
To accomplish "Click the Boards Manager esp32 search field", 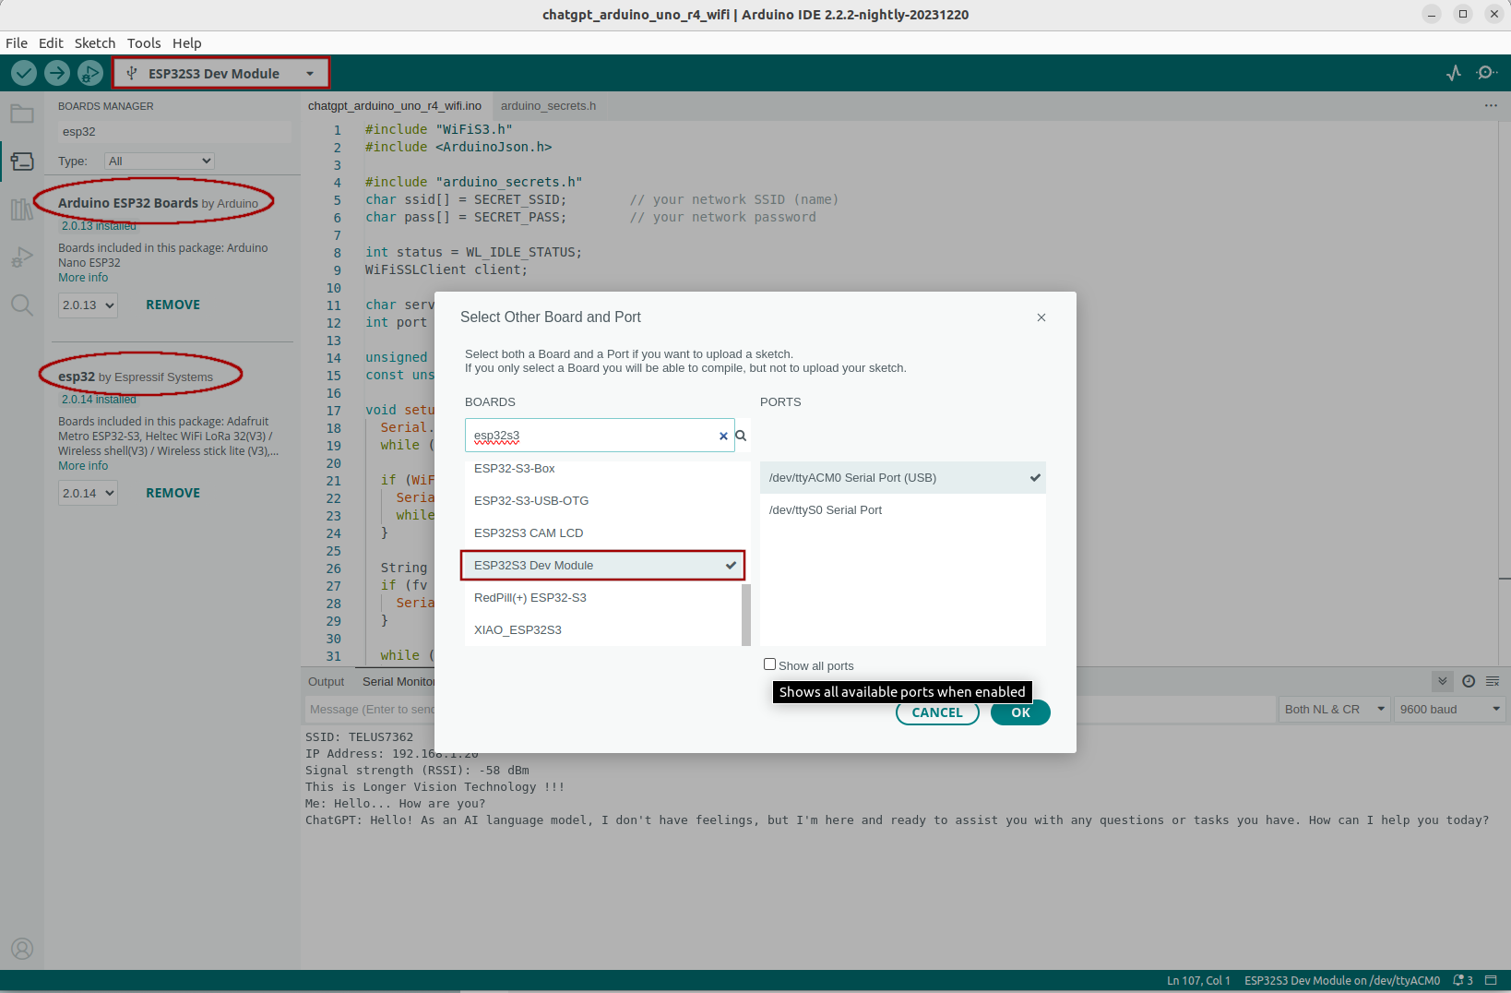I will tap(174, 132).
